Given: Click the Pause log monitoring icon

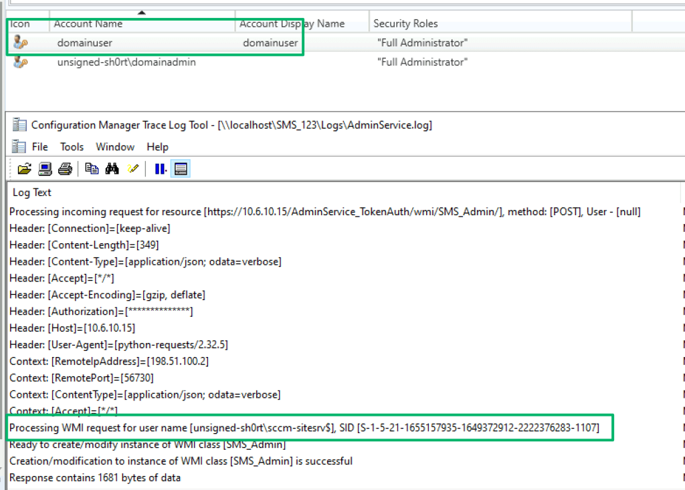Looking at the screenshot, I should (161, 169).
